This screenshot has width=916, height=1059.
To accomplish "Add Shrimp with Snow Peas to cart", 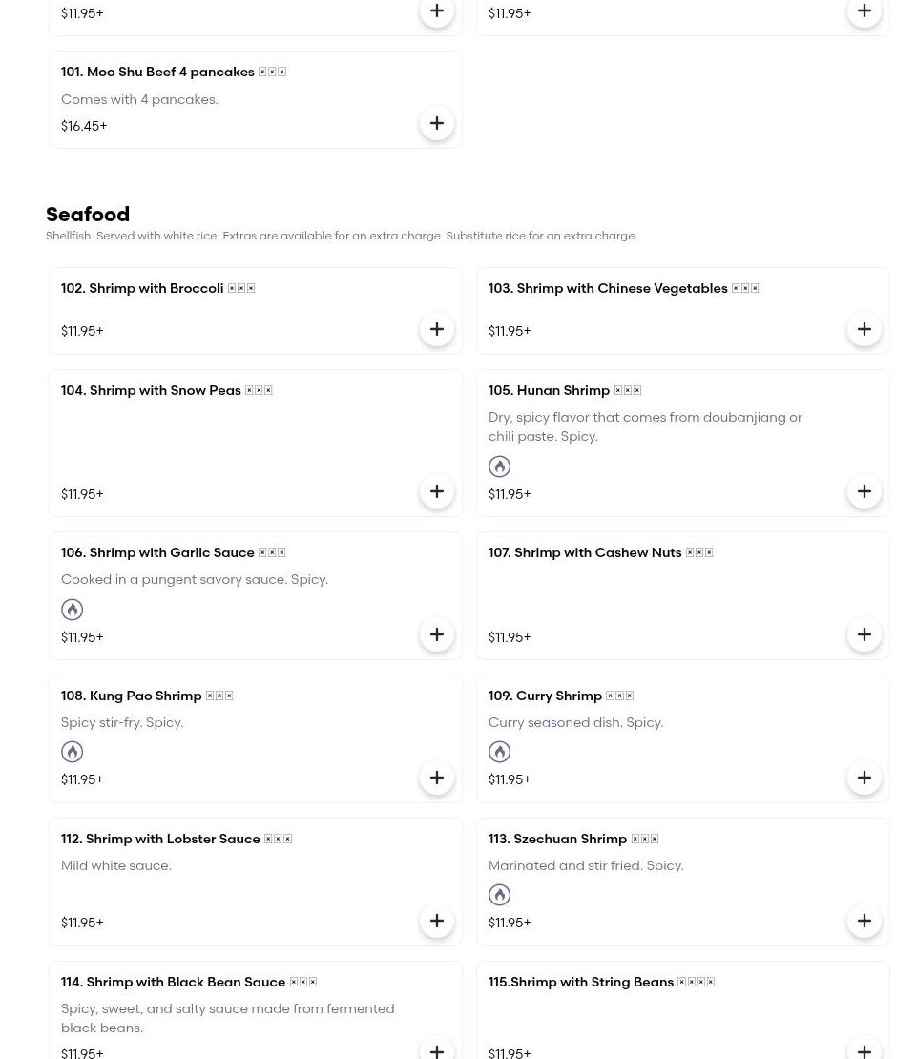I will [437, 491].
